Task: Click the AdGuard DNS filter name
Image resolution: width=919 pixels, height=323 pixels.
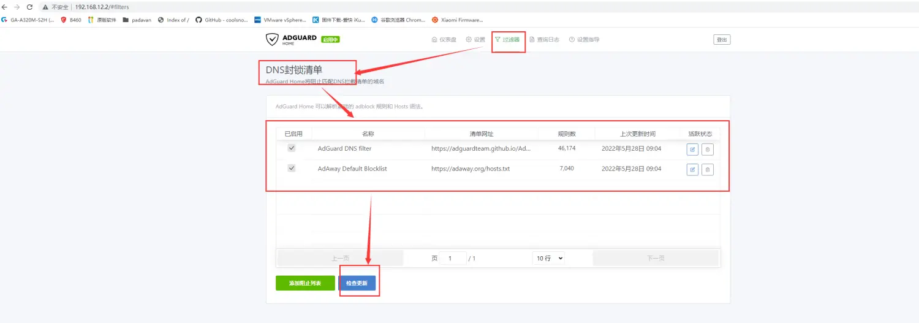Action: (x=344, y=148)
